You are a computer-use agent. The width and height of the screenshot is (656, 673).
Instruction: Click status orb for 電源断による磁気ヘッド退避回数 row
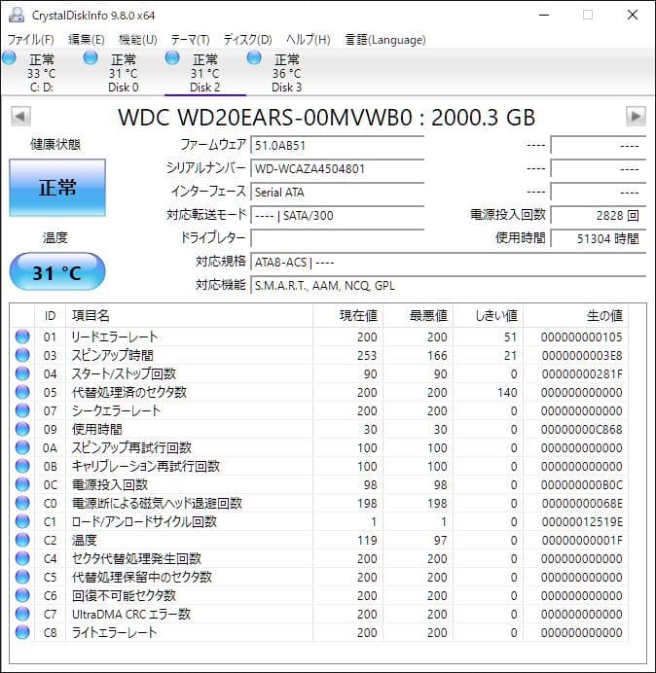[22, 503]
